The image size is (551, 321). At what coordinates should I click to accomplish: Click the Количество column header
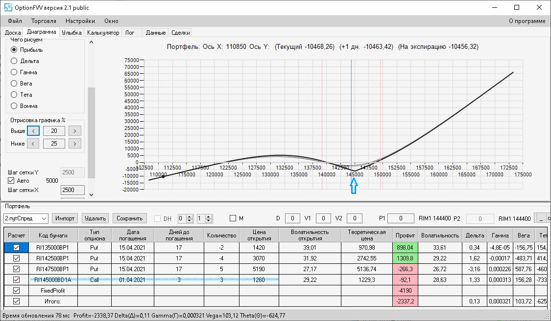click(221, 235)
